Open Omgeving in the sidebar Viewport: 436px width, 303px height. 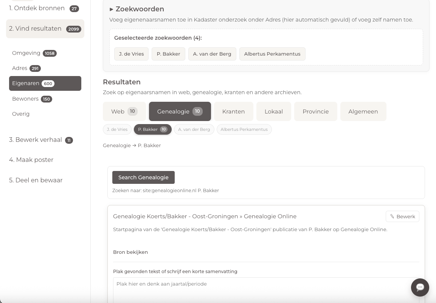[26, 53]
